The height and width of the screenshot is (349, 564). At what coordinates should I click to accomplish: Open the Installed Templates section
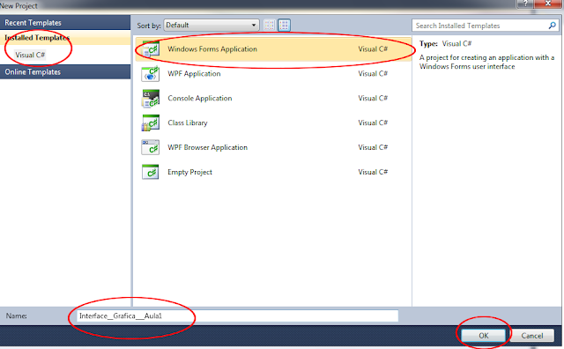(65, 37)
